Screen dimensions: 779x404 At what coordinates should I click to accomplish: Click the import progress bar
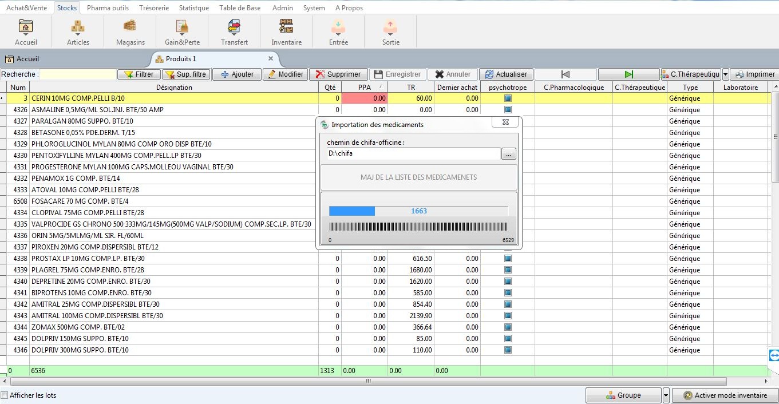418,211
